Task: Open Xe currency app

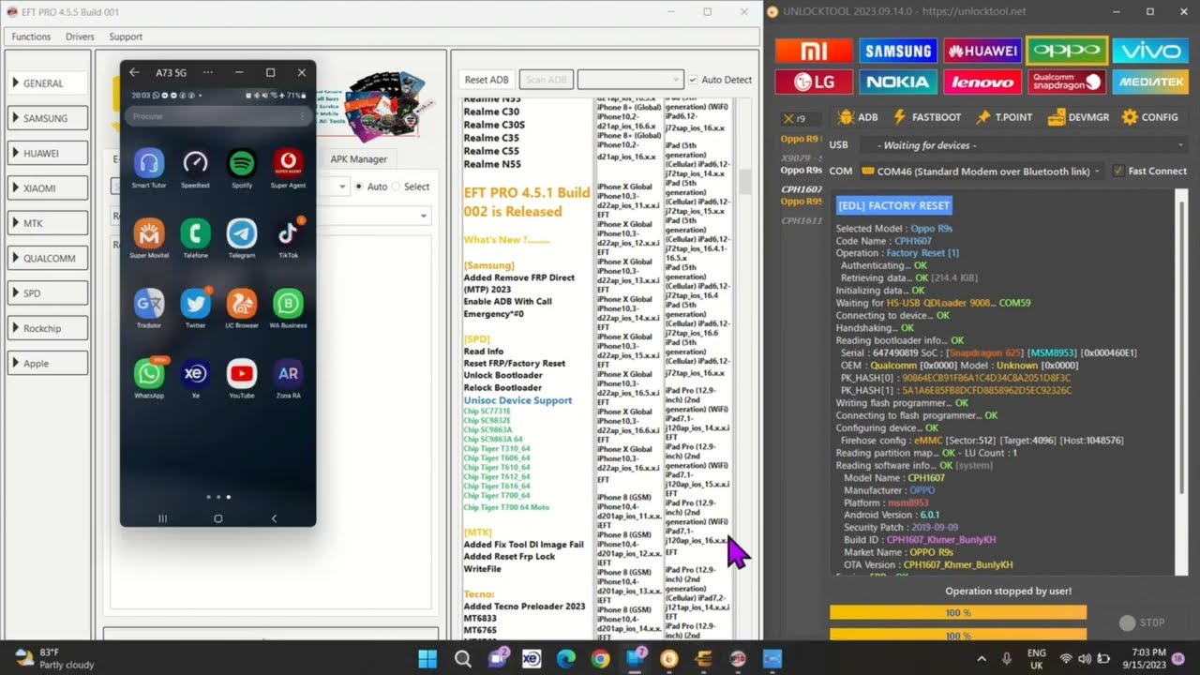Action: (x=195, y=373)
